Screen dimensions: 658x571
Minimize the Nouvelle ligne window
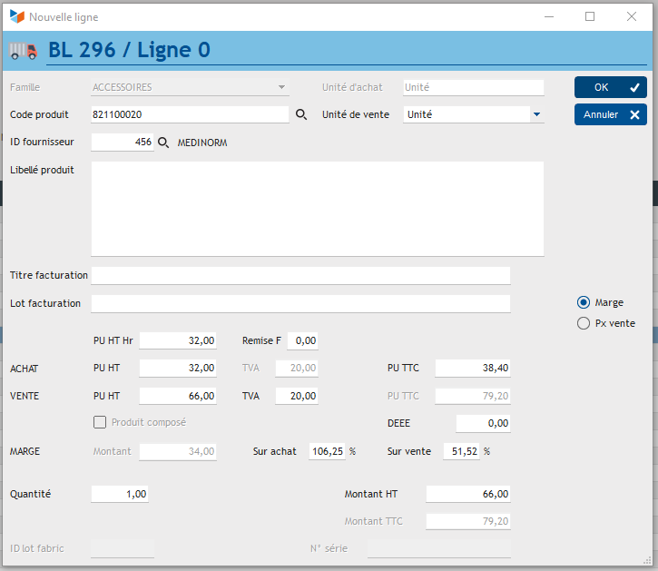coord(548,16)
